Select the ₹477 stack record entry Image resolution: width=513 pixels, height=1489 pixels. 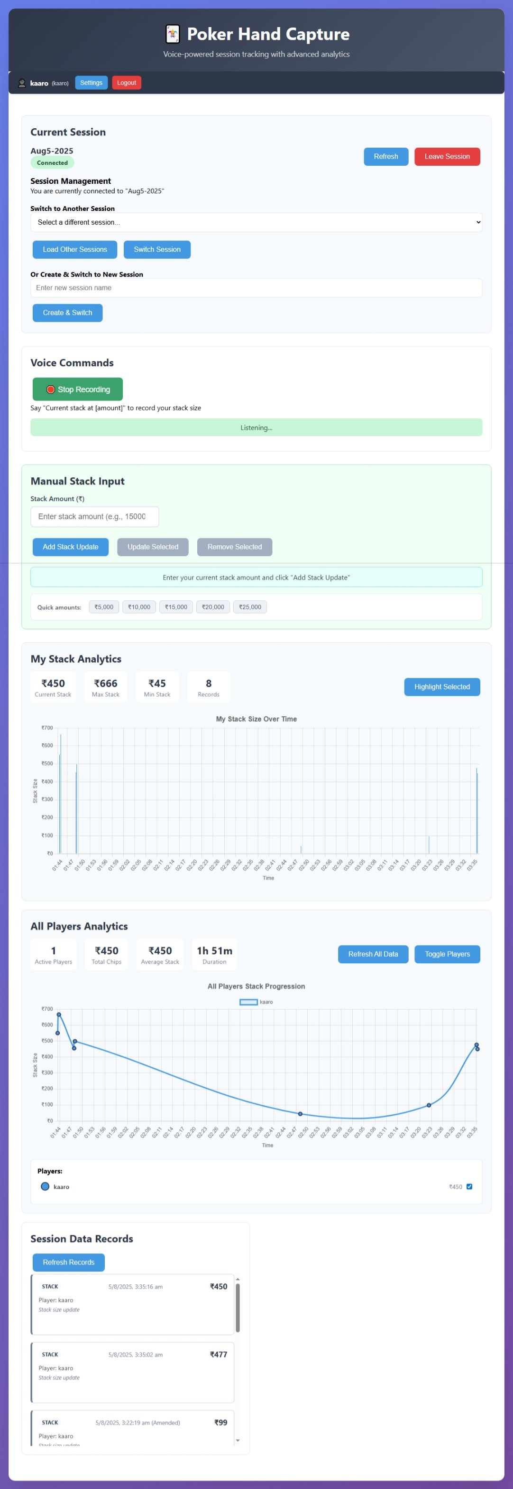pos(133,1372)
